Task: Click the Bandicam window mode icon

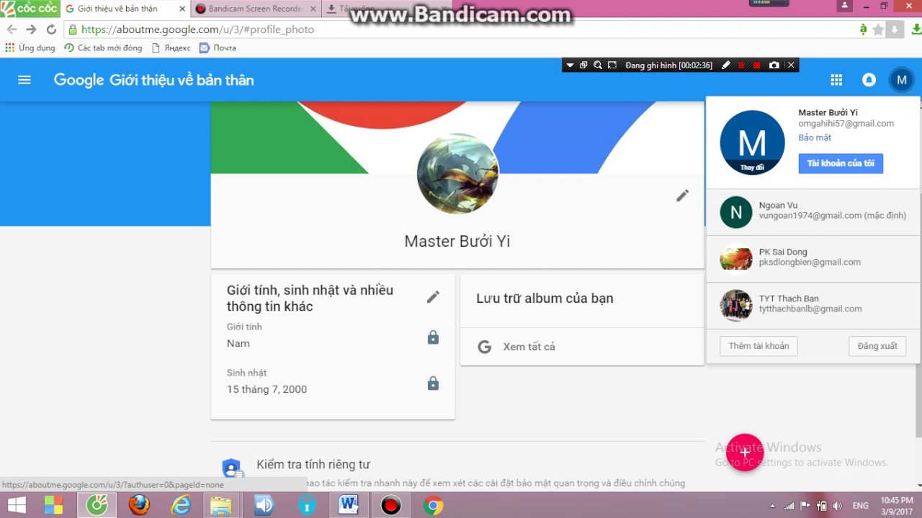Action: tap(583, 65)
